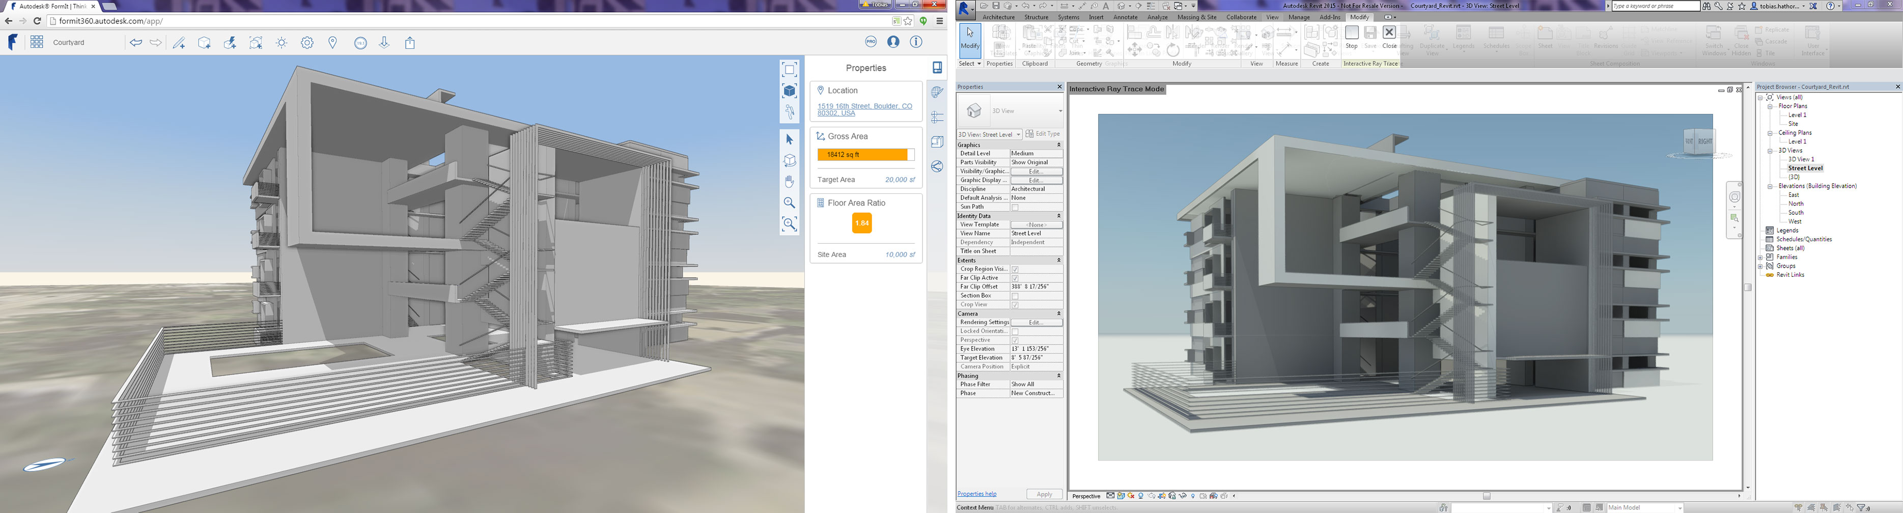Open the 3D View: Street Level dropdown
This screenshot has width=1903, height=513.
coord(989,134)
